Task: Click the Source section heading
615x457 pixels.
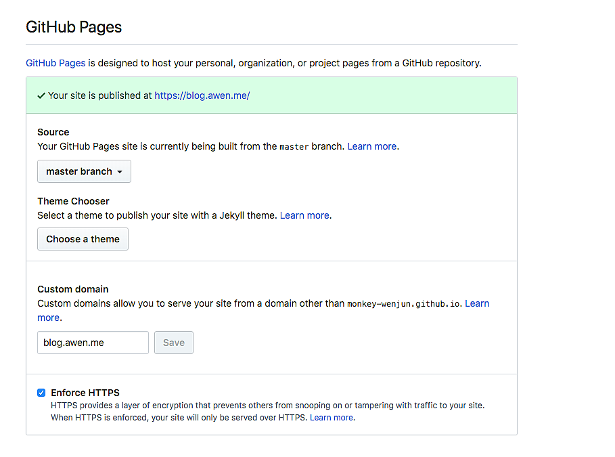Action: (53, 132)
